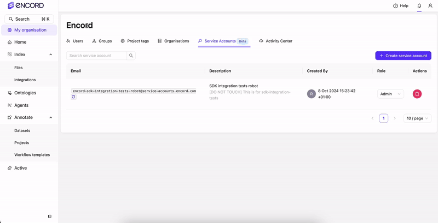This screenshot has height=223, width=438.
Task: Open the Admin role dropdown
Action: tap(390, 94)
